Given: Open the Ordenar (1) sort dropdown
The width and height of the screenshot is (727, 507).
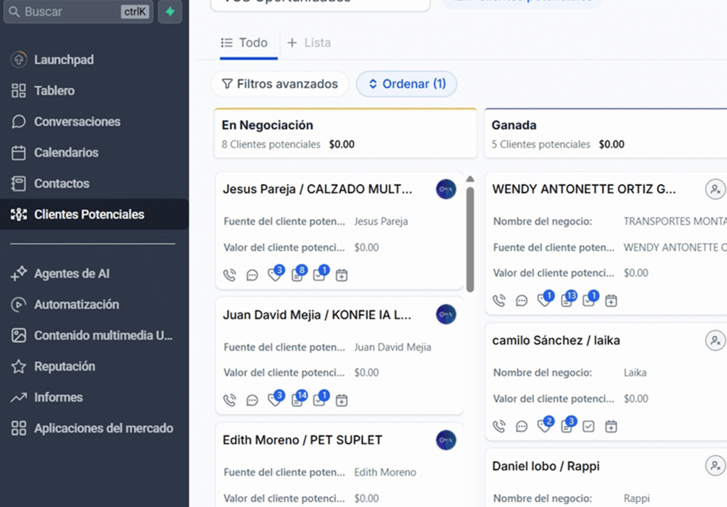Looking at the screenshot, I should click(x=406, y=84).
